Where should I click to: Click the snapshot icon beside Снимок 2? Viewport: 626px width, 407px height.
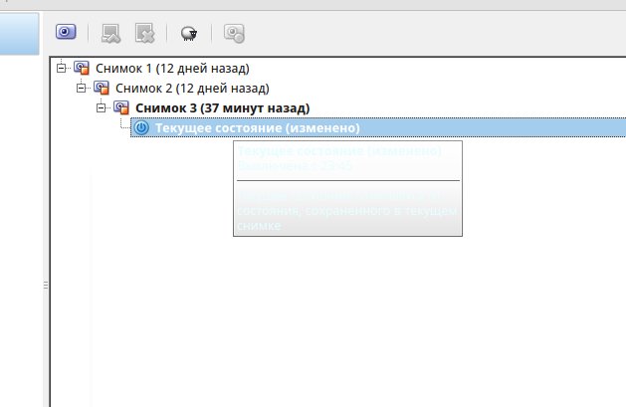[x=102, y=88]
